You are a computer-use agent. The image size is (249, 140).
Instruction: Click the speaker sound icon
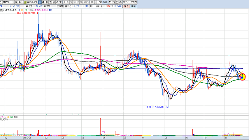pos(19,2)
